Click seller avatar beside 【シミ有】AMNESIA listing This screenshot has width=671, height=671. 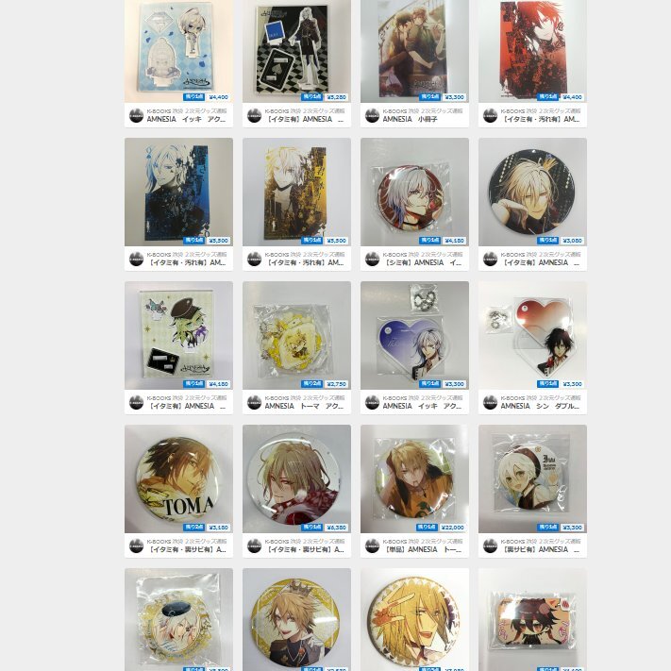click(x=372, y=259)
